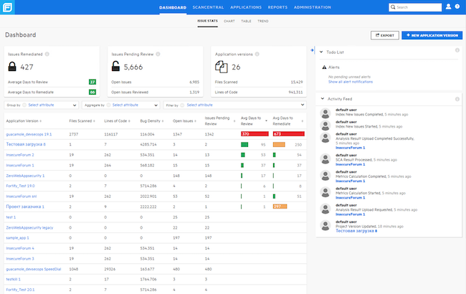Click red Avg Days to Review bar
Screen dimensions: 466x294
tap(255, 134)
